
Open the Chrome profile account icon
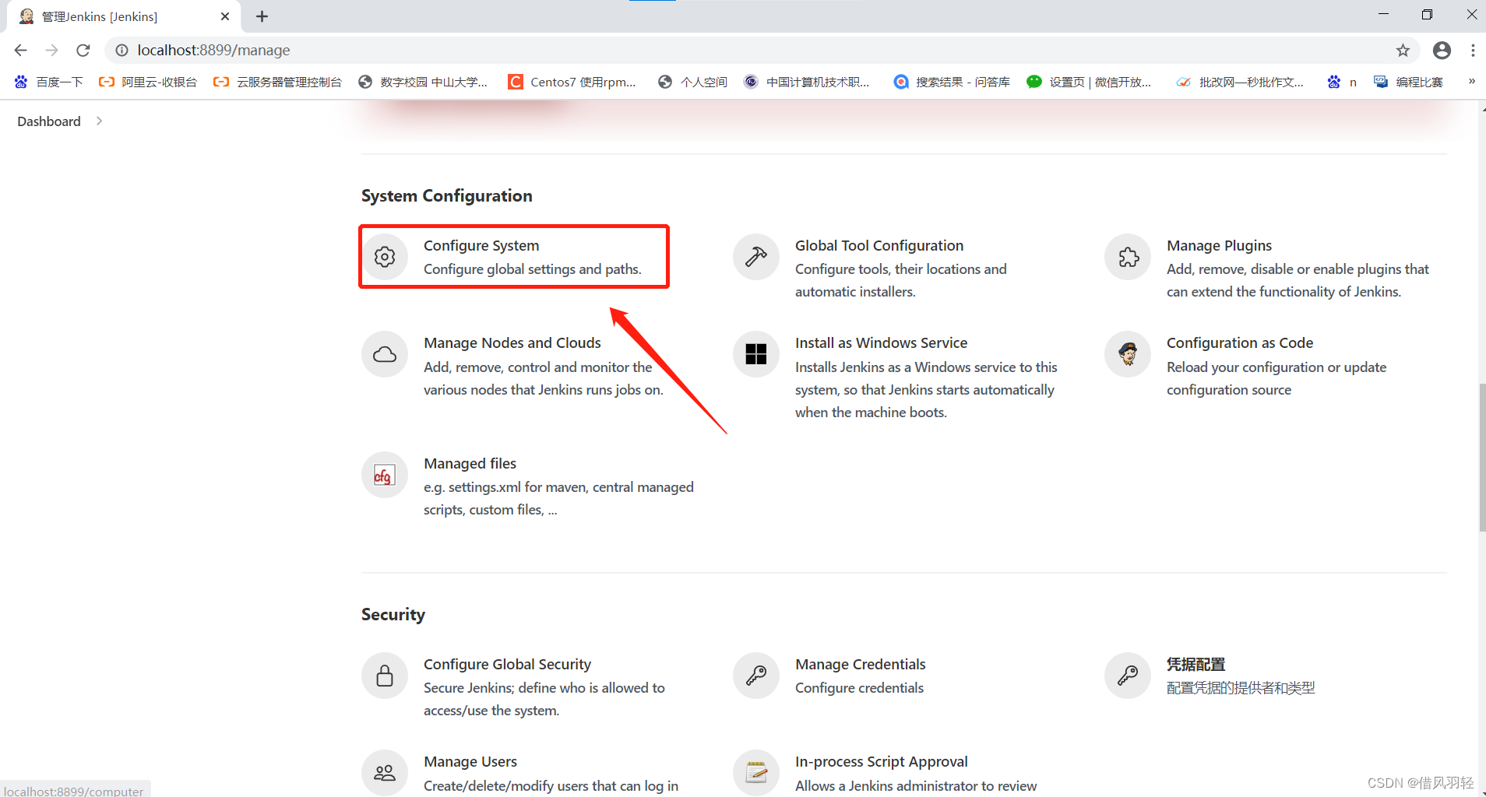click(x=1442, y=51)
